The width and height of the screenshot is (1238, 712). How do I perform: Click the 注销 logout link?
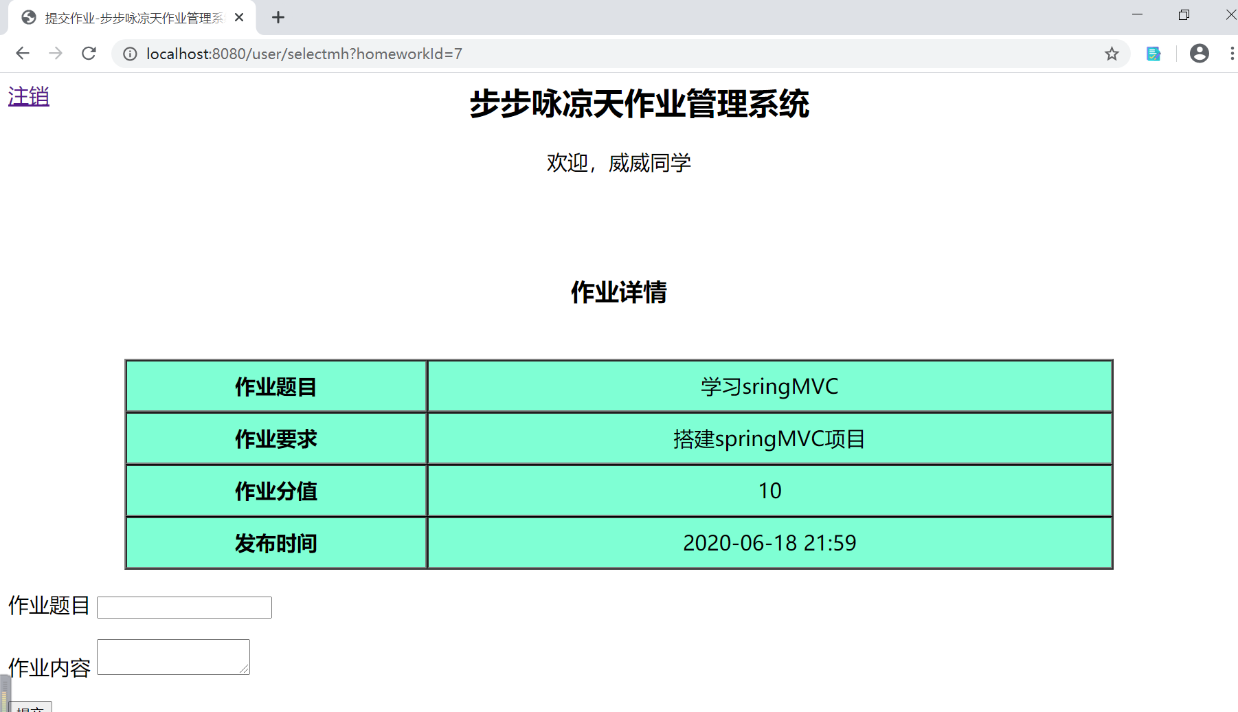pos(29,96)
